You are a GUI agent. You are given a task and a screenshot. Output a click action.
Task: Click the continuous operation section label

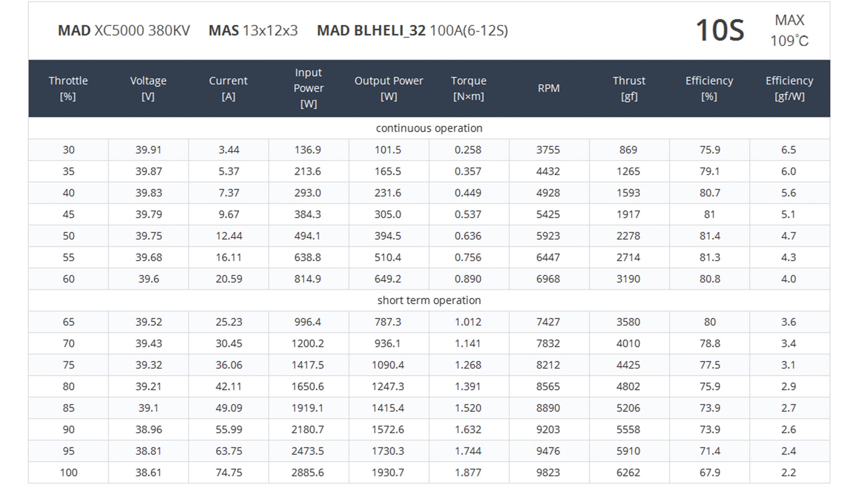(429, 128)
